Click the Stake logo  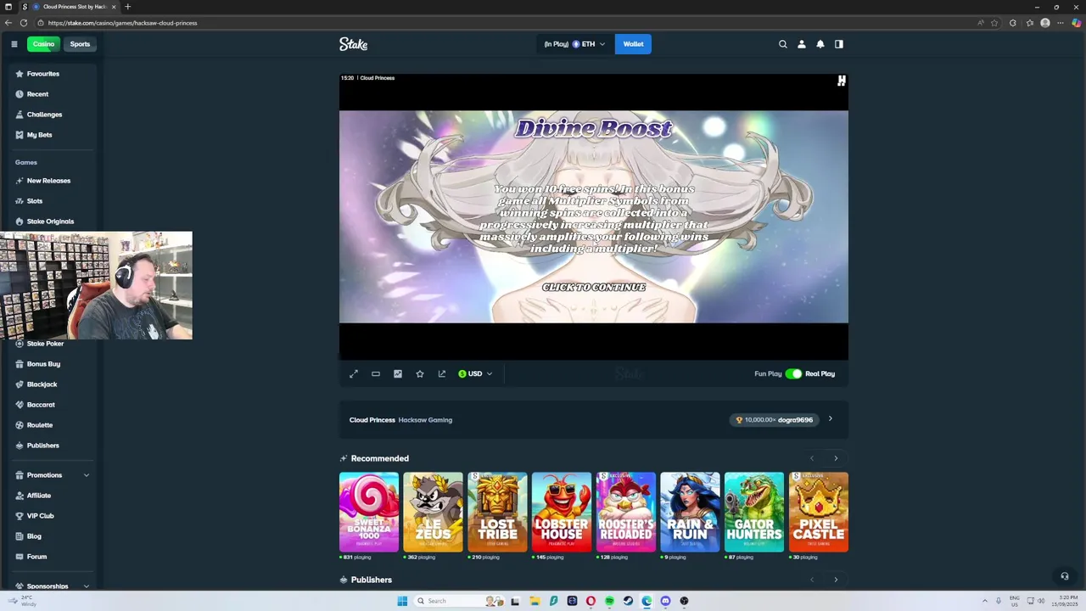click(x=353, y=44)
